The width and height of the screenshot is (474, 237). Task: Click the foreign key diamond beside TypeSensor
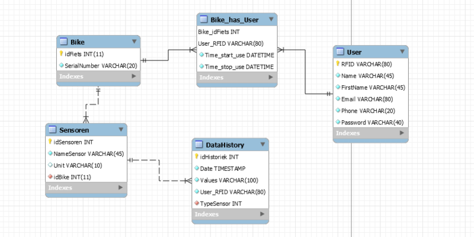[197, 203]
